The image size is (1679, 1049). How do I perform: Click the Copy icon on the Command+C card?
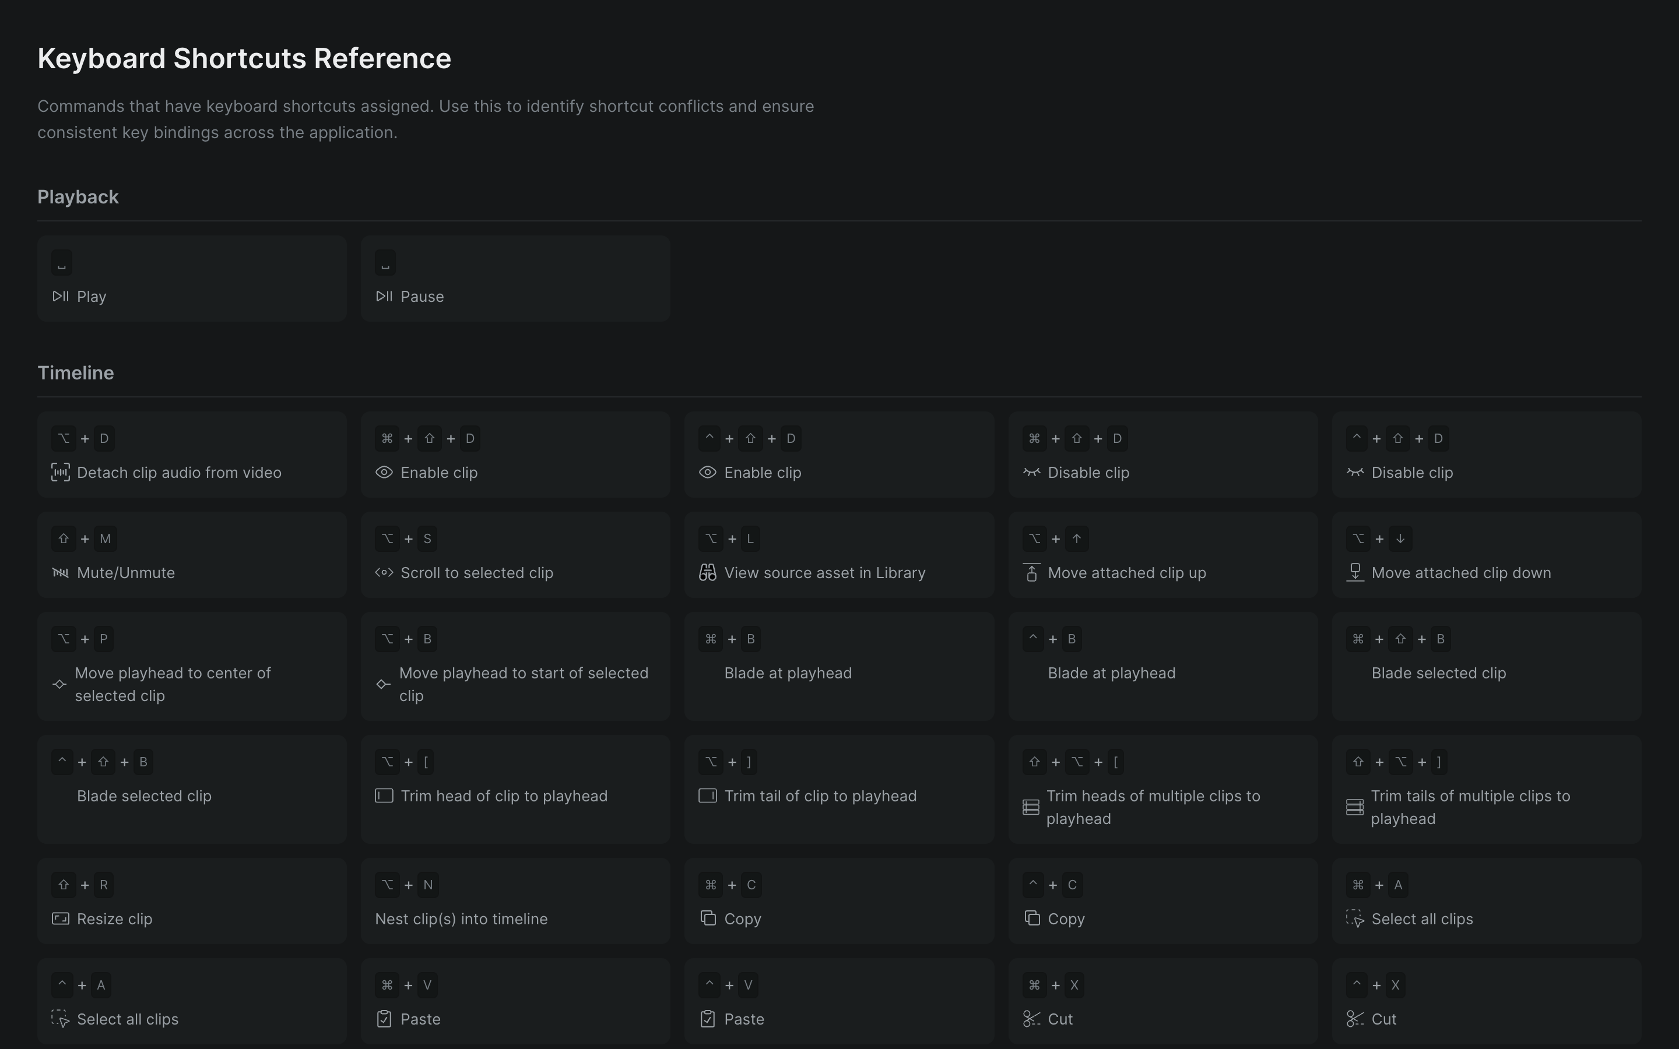pyautogui.click(x=708, y=918)
